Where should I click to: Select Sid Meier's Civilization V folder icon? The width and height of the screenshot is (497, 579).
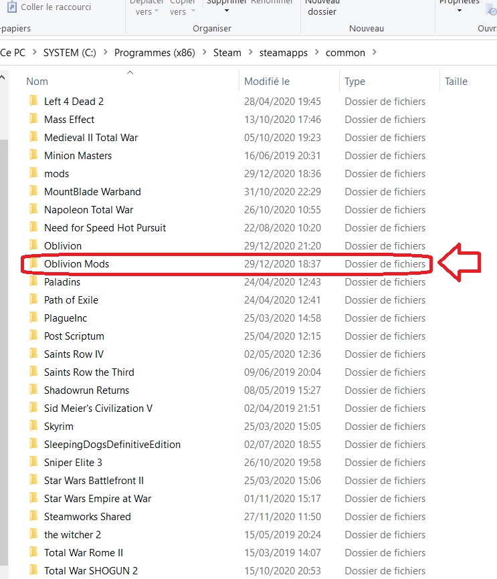pos(33,409)
